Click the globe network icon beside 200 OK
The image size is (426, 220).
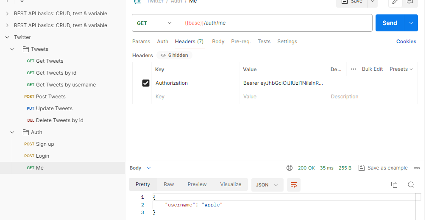tap(290, 168)
